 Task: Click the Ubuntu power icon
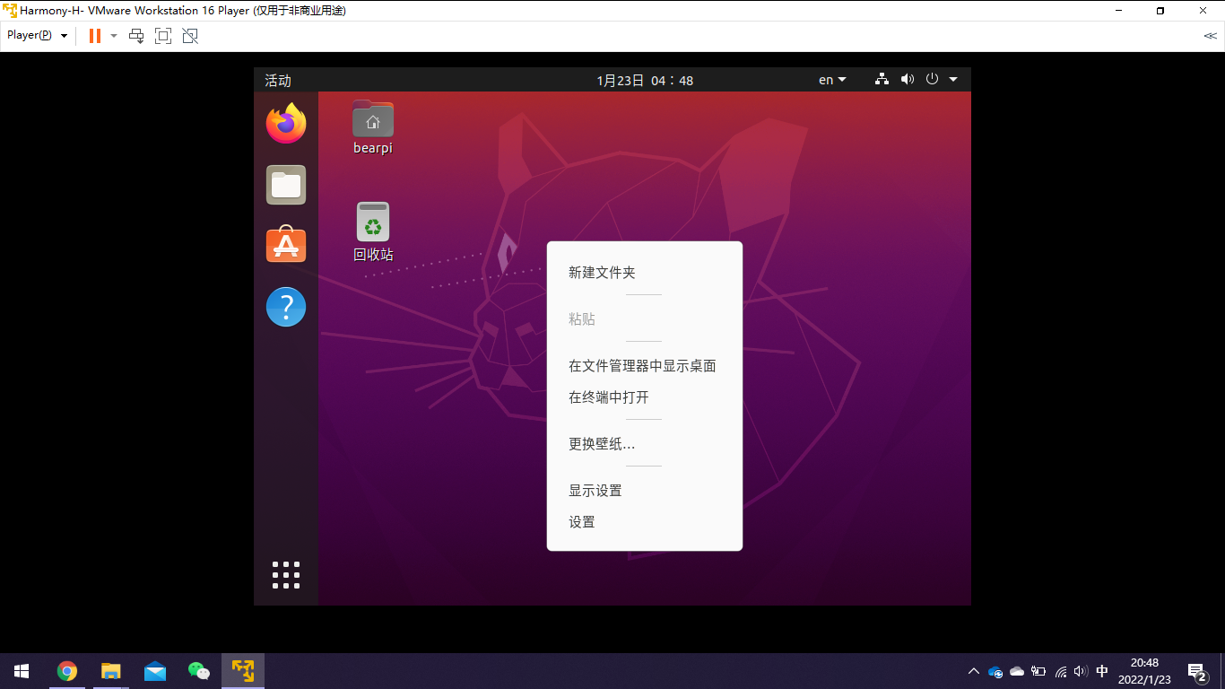[x=932, y=79]
